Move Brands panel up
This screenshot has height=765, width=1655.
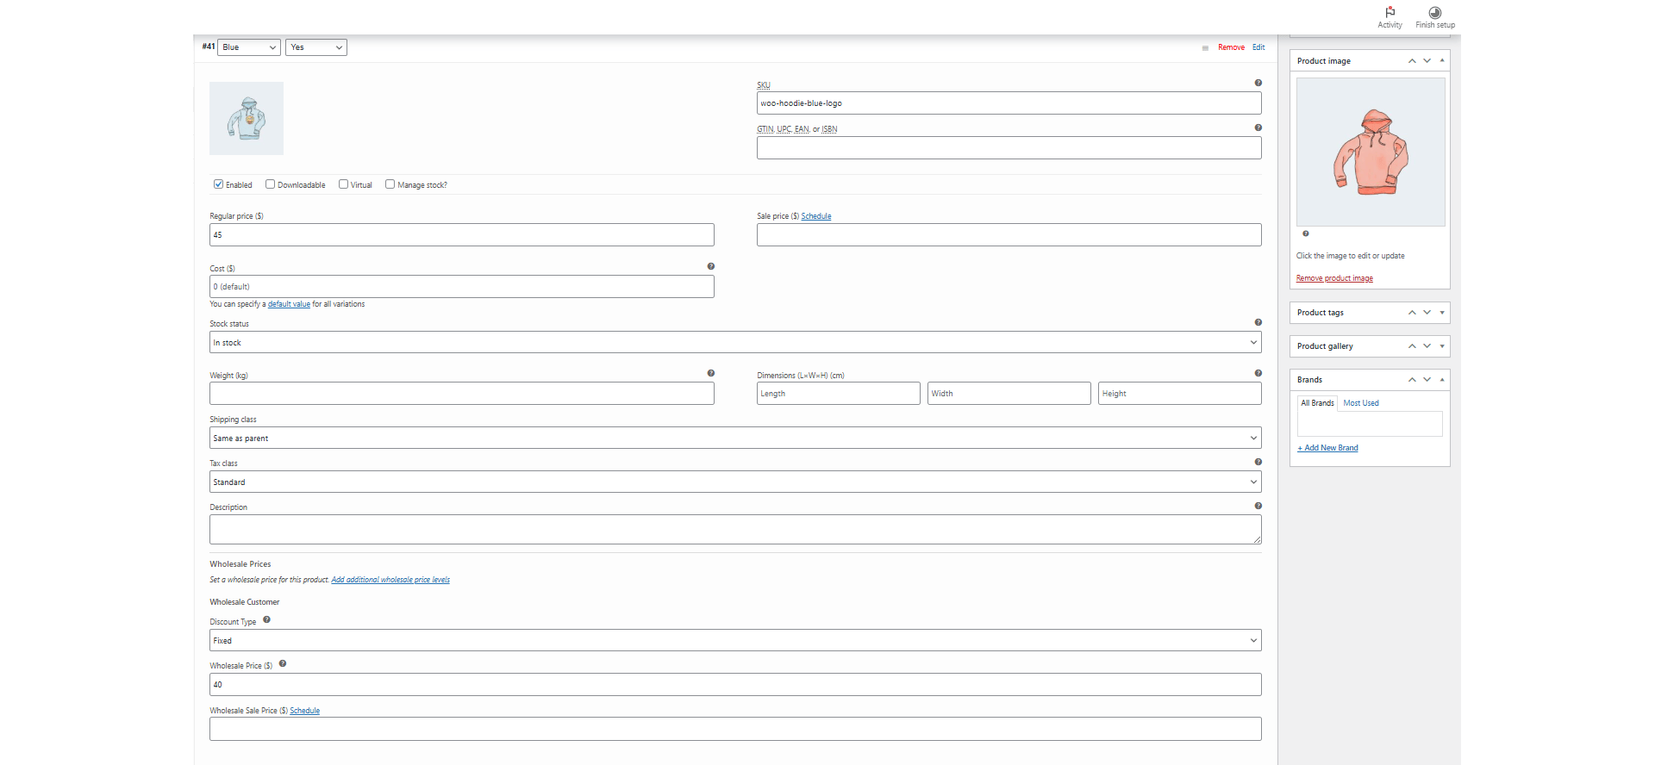coord(1412,380)
